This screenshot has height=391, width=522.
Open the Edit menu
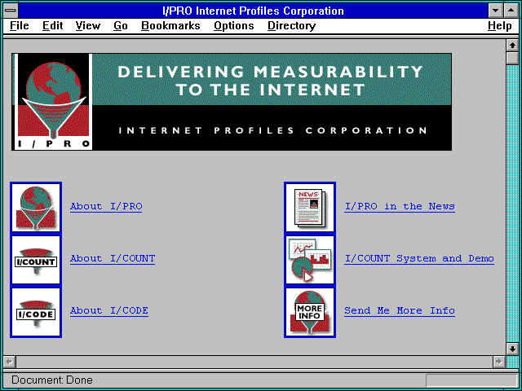point(52,26)
